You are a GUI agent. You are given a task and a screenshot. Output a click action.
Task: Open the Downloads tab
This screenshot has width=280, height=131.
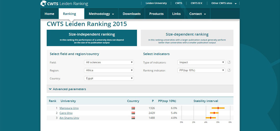(132, 14)
